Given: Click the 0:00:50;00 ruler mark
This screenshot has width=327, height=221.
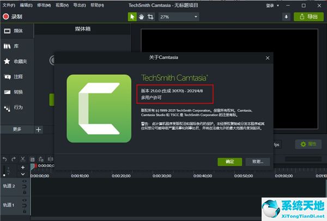Looking at the screenshot, I should [244, 176].
